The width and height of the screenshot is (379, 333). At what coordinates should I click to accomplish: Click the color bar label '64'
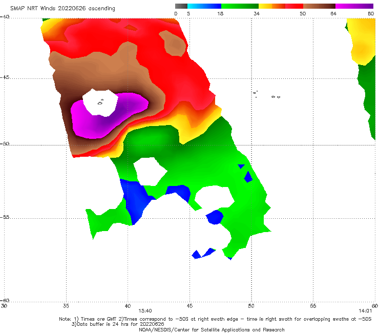click(x=333, y=14)
